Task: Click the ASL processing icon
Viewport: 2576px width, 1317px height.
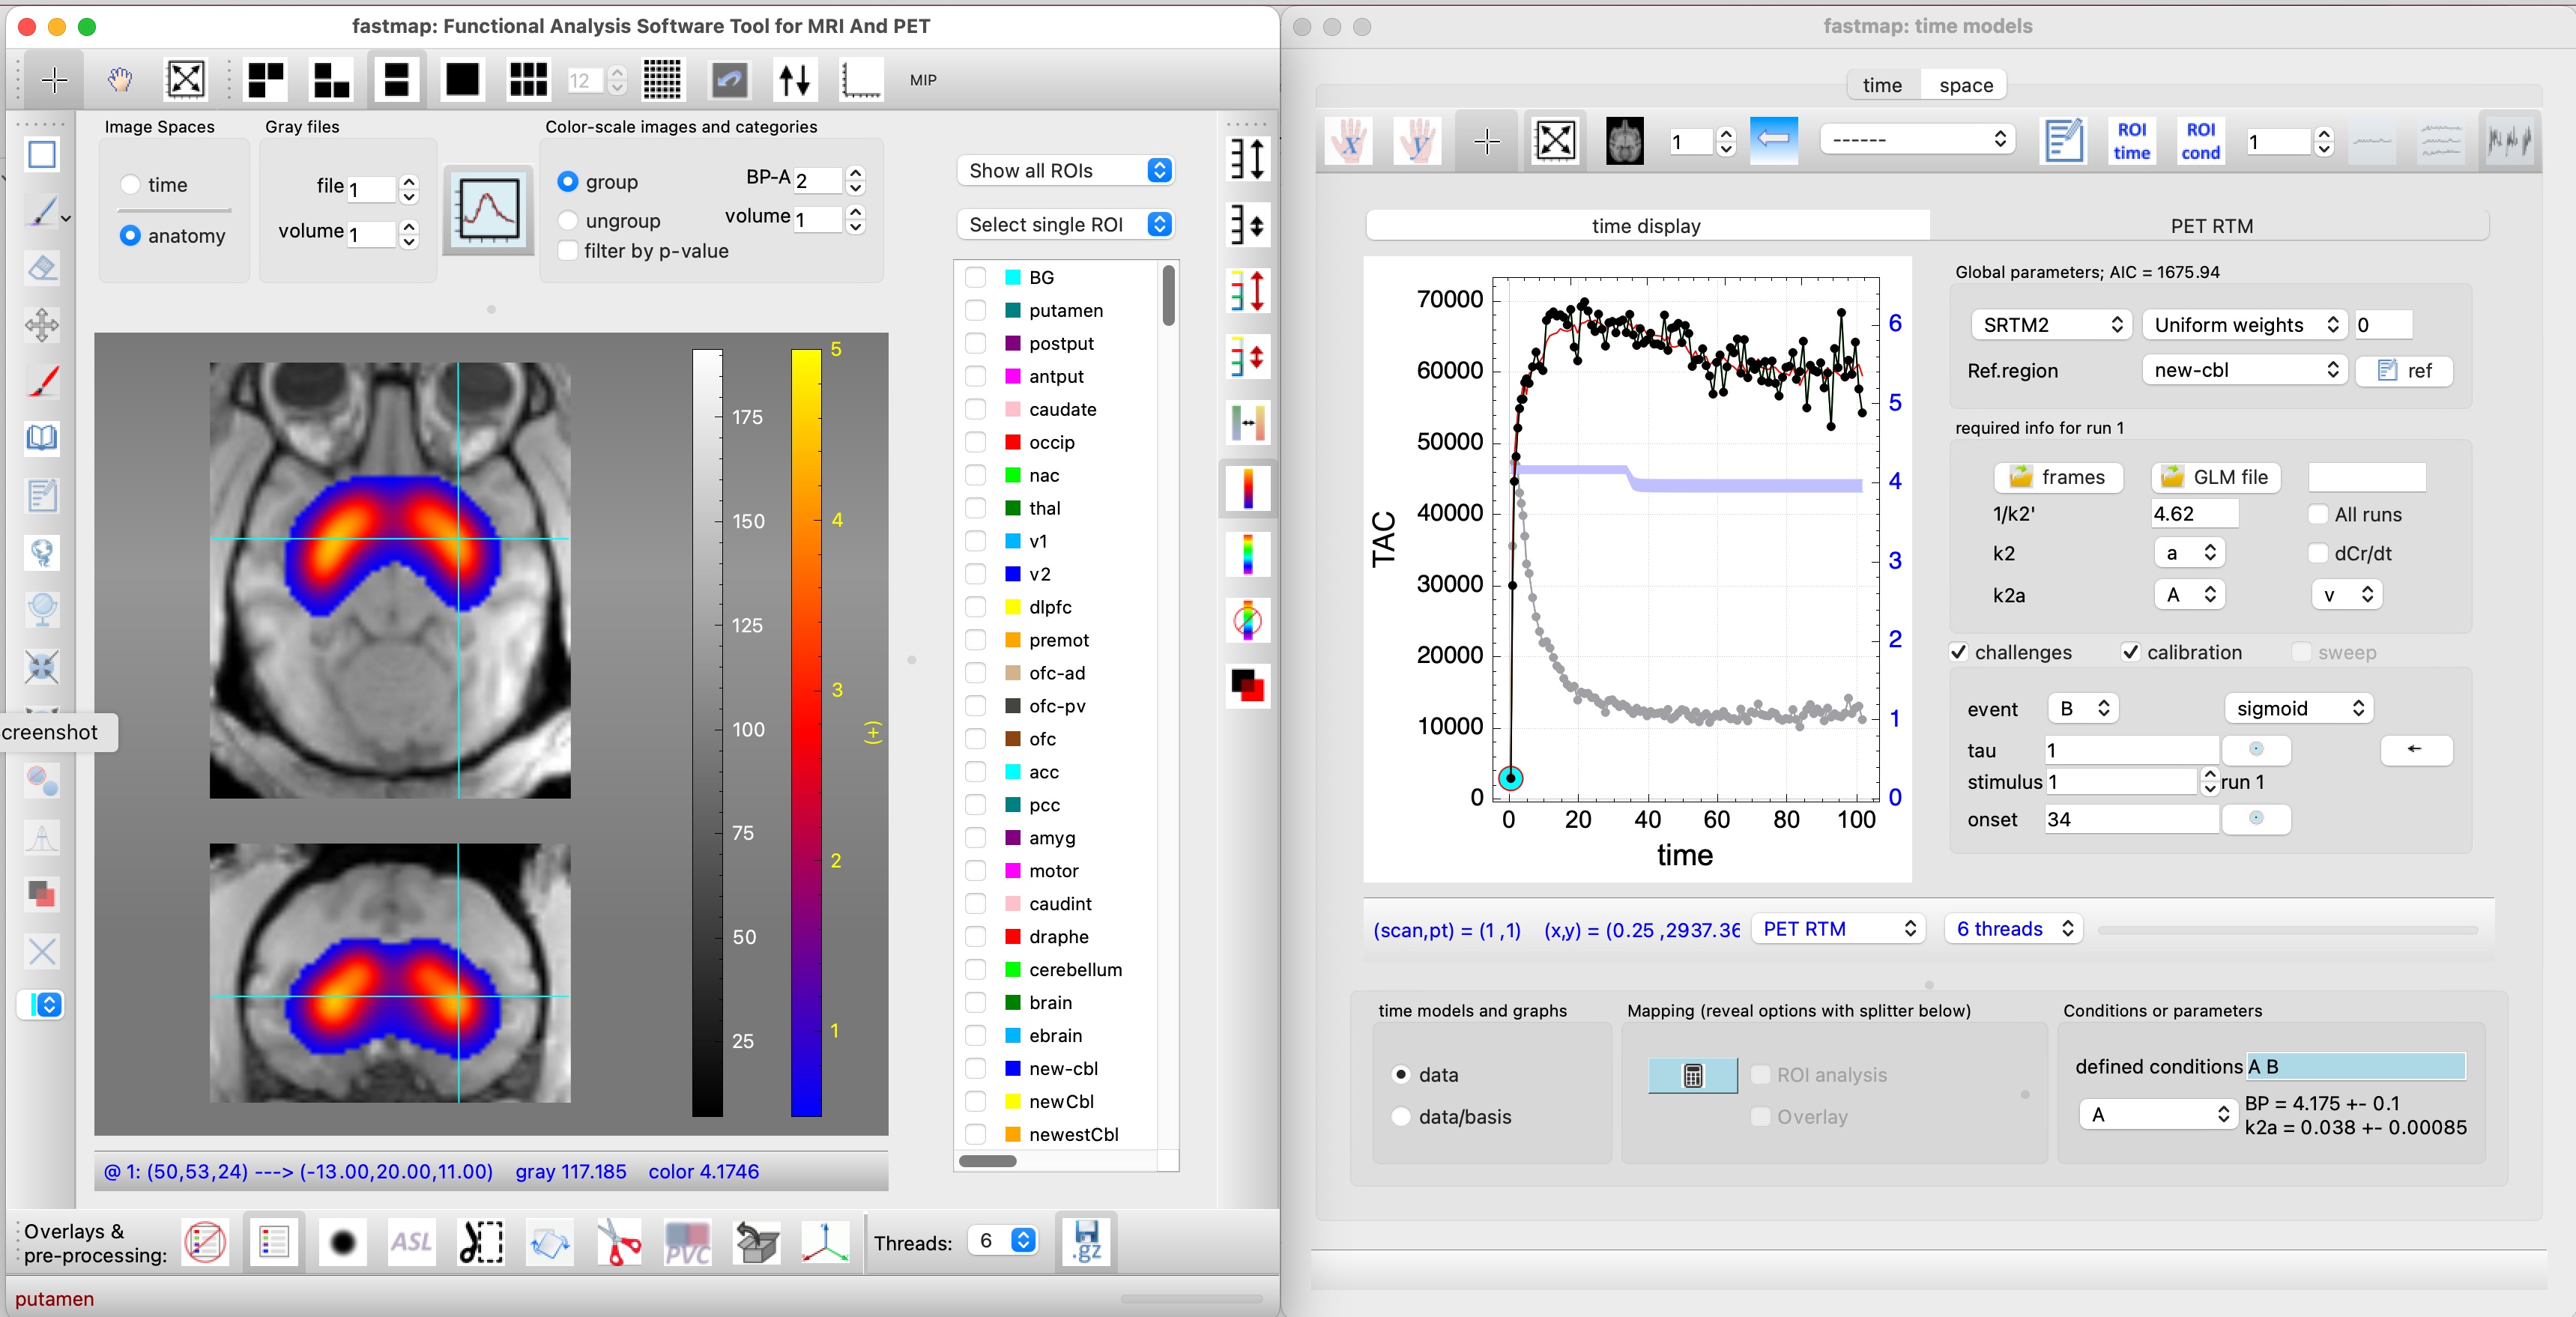Action: point(411,1243)
